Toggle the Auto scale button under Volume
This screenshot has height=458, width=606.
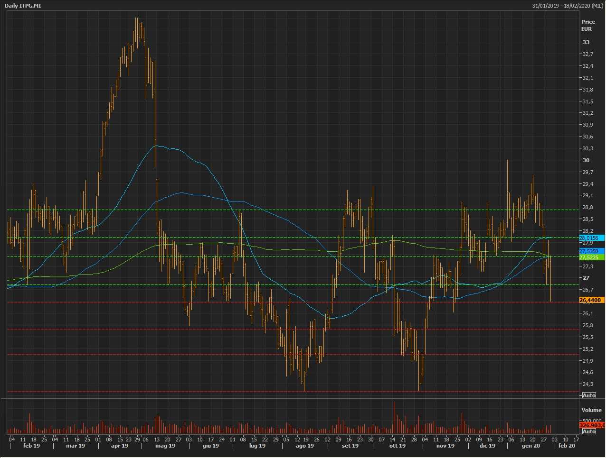tap(589, 431)
